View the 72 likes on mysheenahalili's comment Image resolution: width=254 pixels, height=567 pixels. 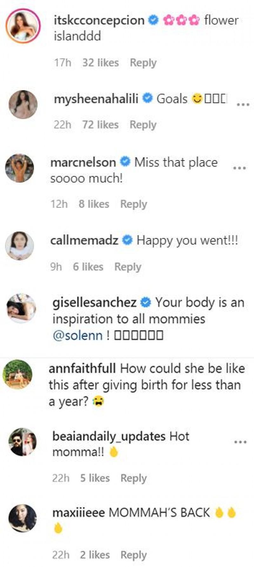coord(100,124)
